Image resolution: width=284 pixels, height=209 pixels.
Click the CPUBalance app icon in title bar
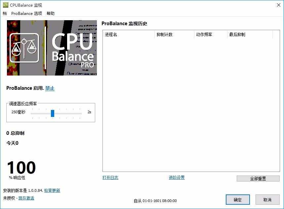(6, 5)
